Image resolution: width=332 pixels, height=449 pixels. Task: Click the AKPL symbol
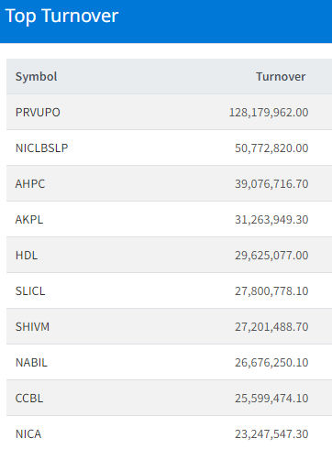(x=29, y=220)
